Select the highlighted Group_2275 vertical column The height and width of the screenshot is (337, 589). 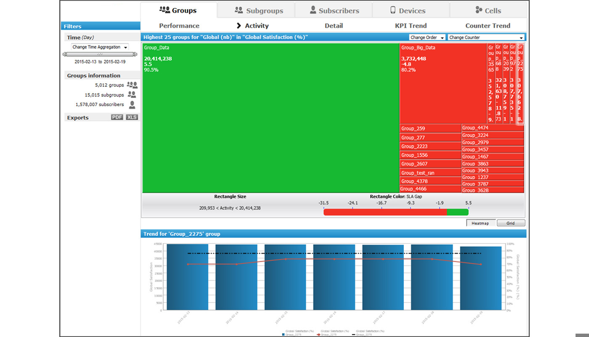520,83
